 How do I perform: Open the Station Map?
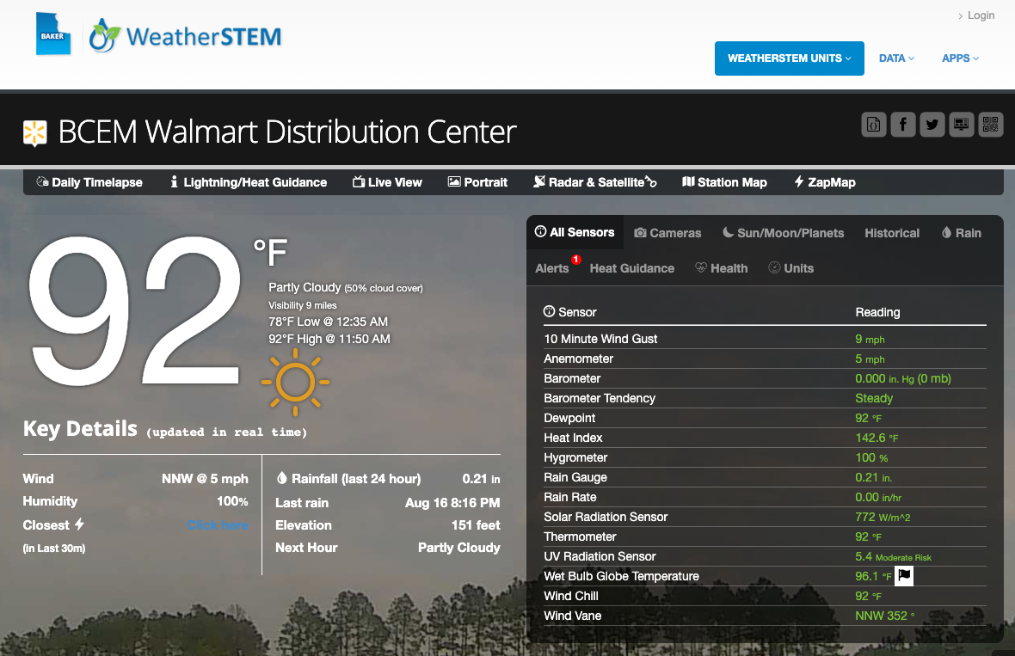tap(724, 182)
